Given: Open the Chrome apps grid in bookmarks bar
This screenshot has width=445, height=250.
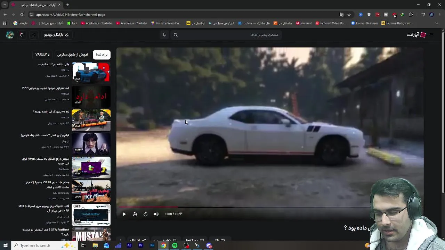Looking at the screenshot, I should (5, 23).
